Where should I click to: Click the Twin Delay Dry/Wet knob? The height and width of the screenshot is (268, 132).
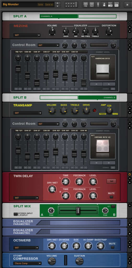pos(52,189)
